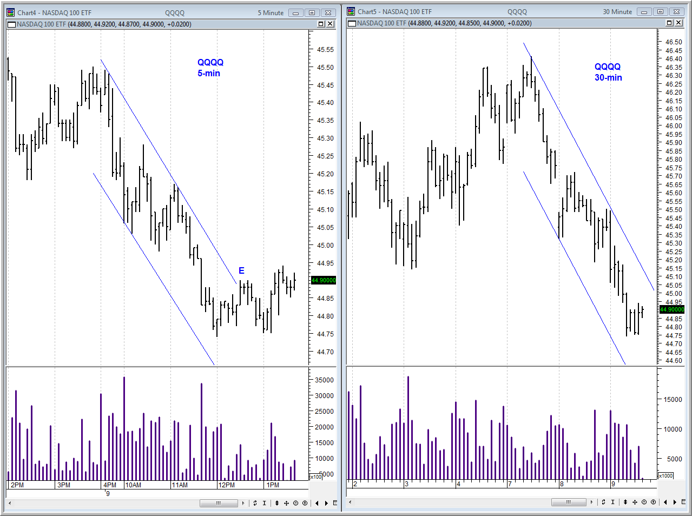Maximize the inner pane of Chart5
Viewport: 692px width, 516px height.
coord(669,23)
